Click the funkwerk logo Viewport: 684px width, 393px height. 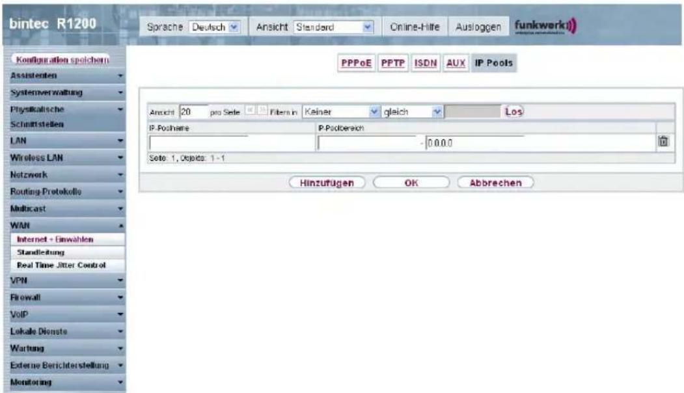coord(545,26)
